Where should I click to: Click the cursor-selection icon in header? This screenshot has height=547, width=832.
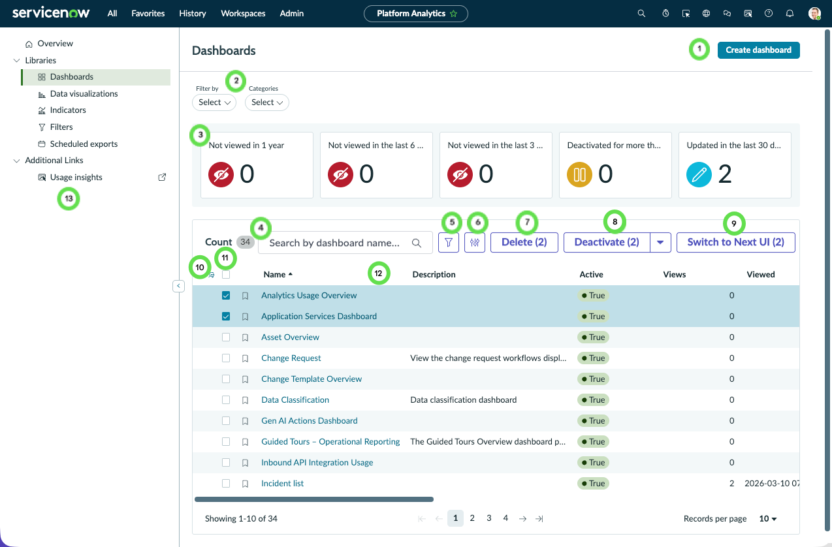(x=685, y=13)
